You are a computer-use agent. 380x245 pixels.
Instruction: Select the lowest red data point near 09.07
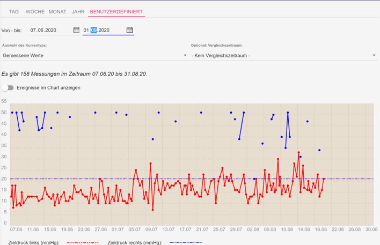[153, 210]
